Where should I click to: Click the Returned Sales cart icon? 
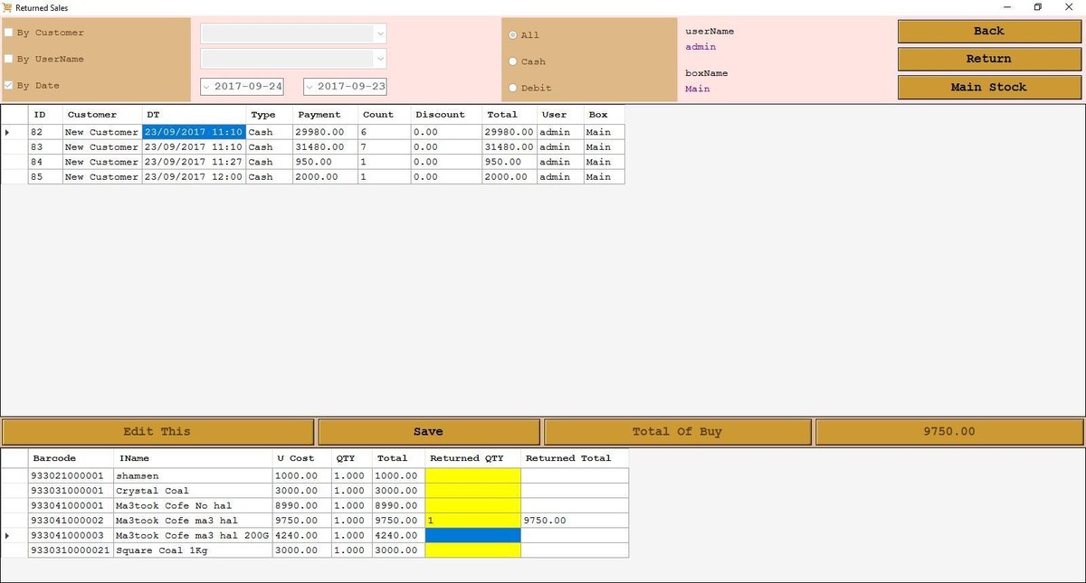pyautogui.click(x=8, y=7)
